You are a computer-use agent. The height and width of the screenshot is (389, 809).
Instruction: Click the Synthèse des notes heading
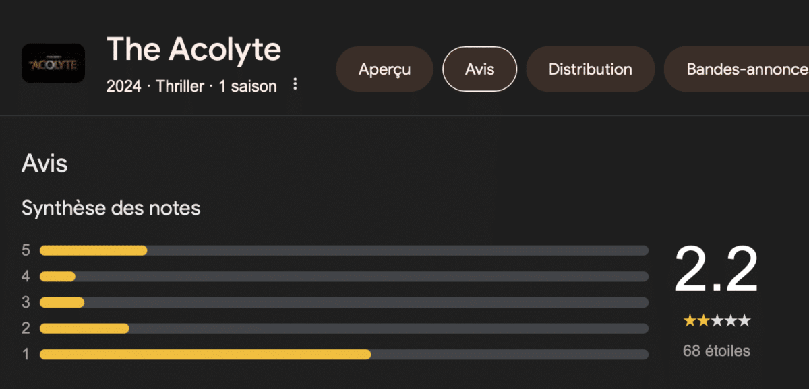point(111,208)
